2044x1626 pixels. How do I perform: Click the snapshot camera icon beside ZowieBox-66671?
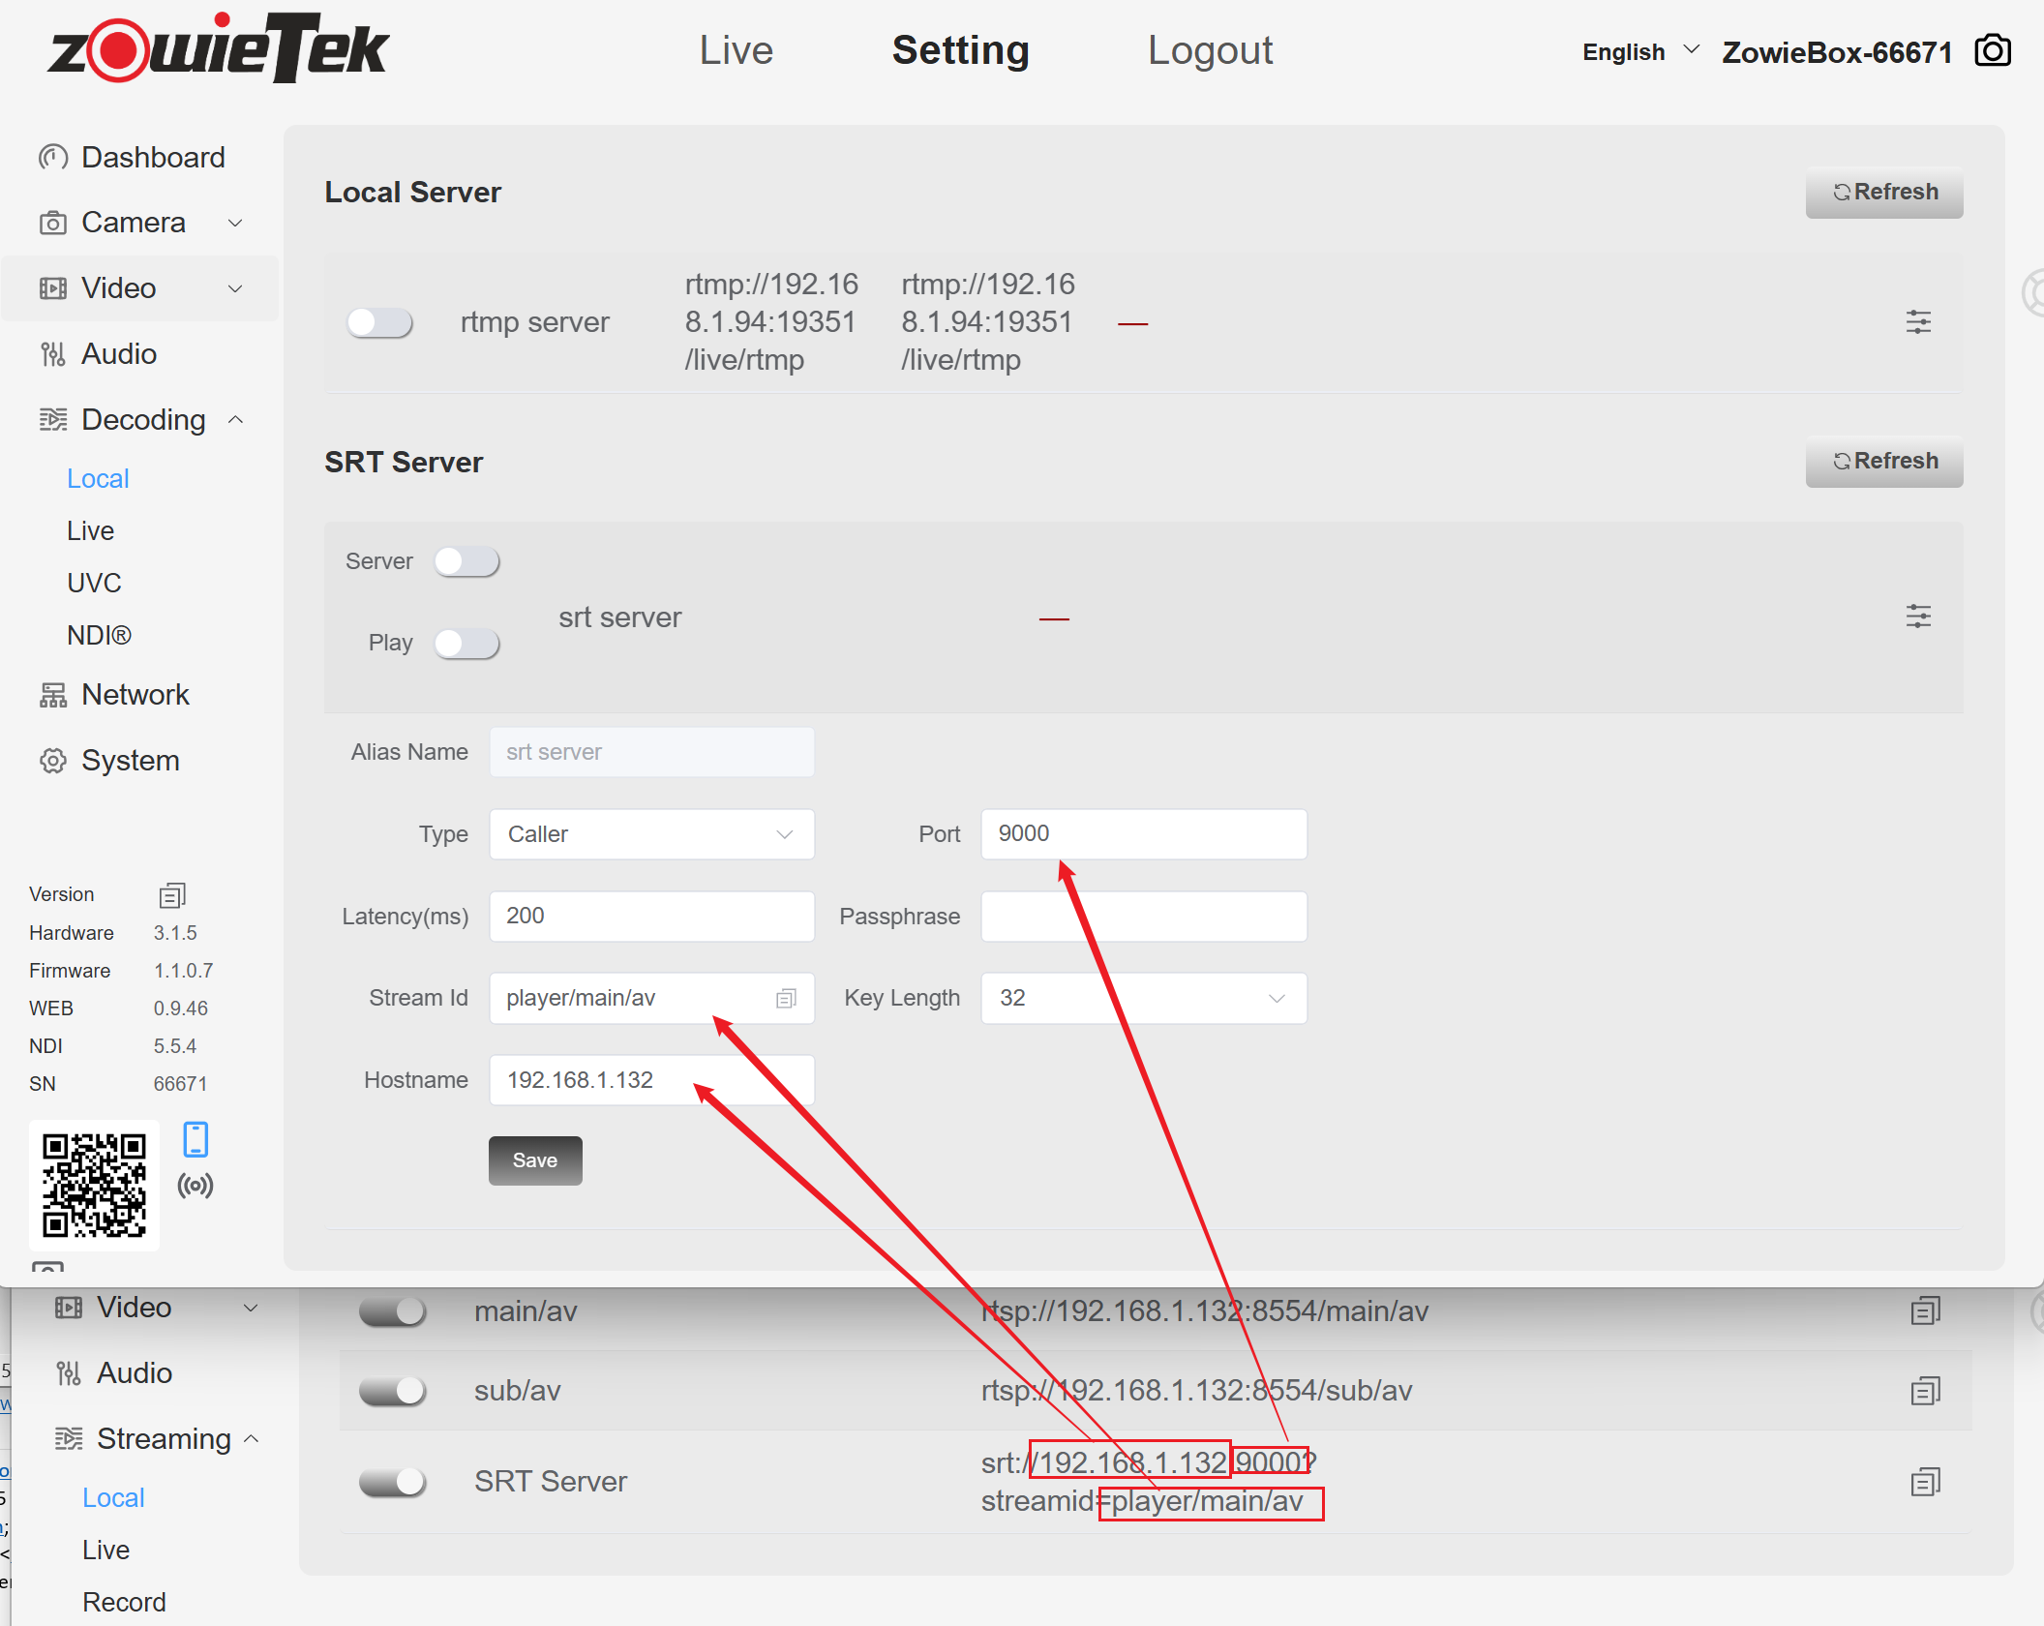point(1992,50)
